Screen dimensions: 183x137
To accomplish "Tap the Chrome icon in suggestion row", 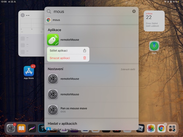I will (49, 20).
